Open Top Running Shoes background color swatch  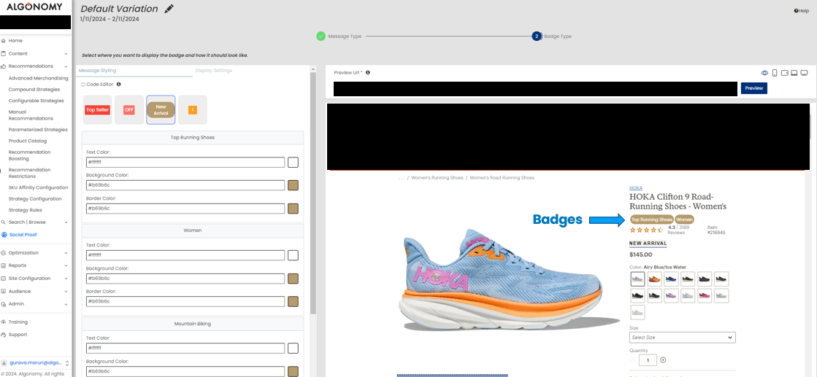click(x=293, y=186)
